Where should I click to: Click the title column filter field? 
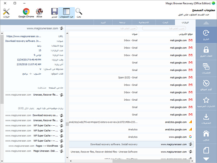[101, 28]
